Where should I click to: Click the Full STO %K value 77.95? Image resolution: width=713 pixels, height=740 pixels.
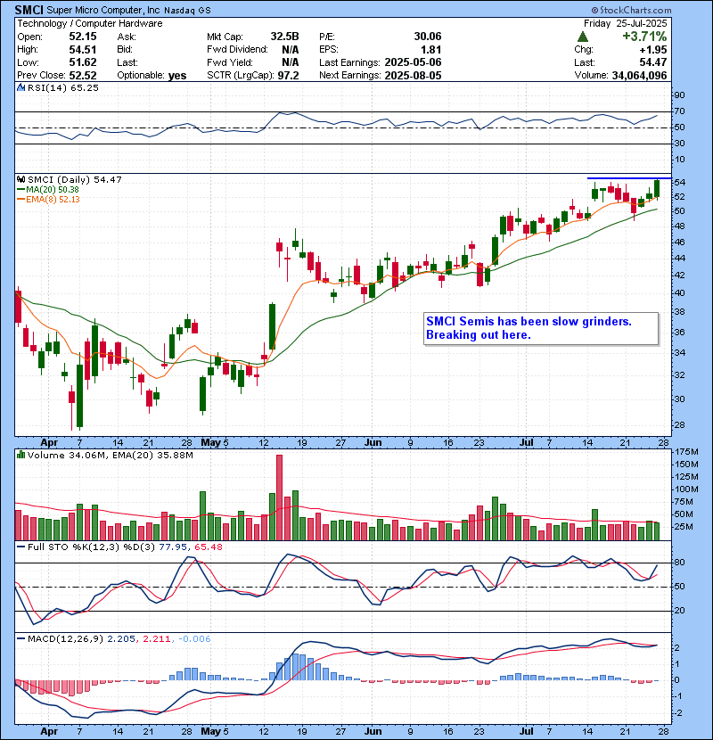[x=171, y=547]
